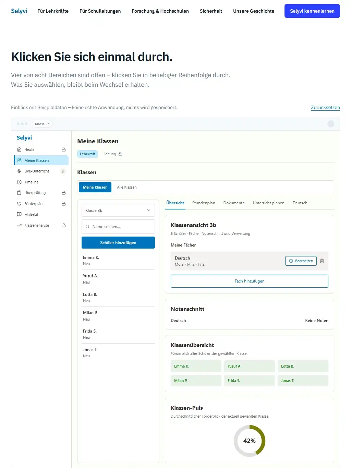Open the Stundenplan tab
This screenshot has width=351, height=468.
(204, 203)
